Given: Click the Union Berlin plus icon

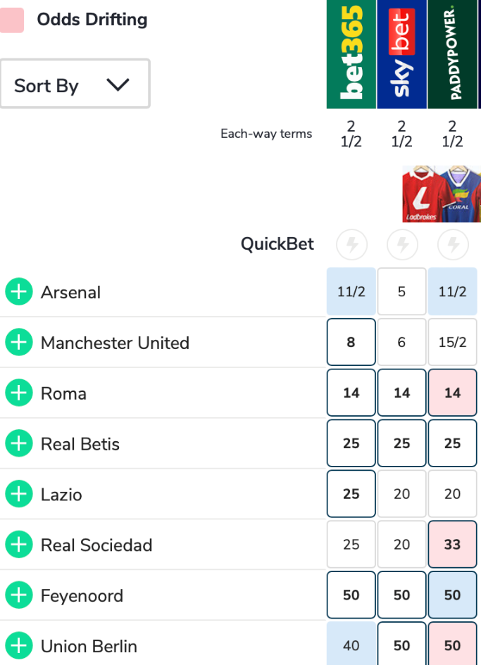Looking at the screenshot, I should click(19, 646).
